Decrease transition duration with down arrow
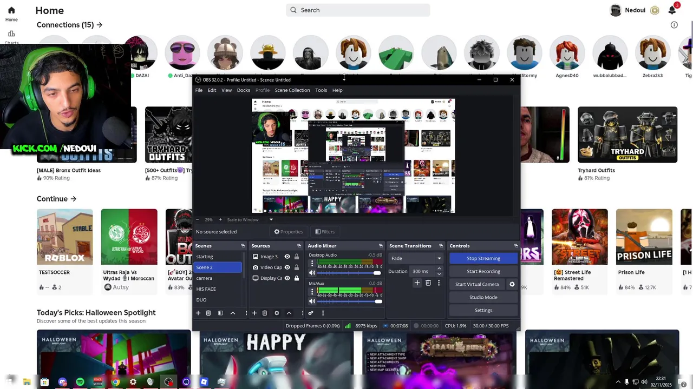693x389 pixels. (439, 274)
